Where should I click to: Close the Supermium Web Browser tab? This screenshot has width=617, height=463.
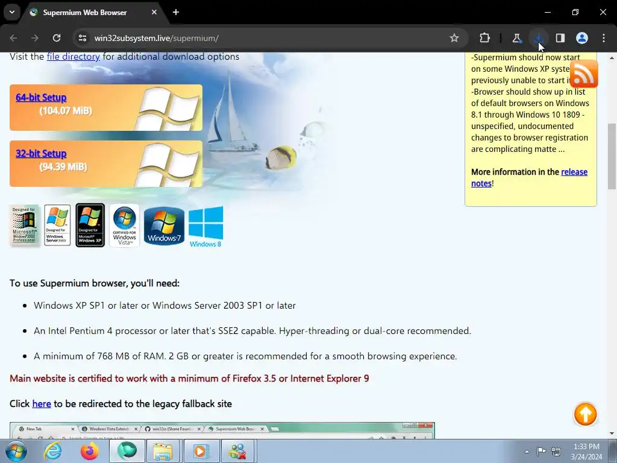154,12
